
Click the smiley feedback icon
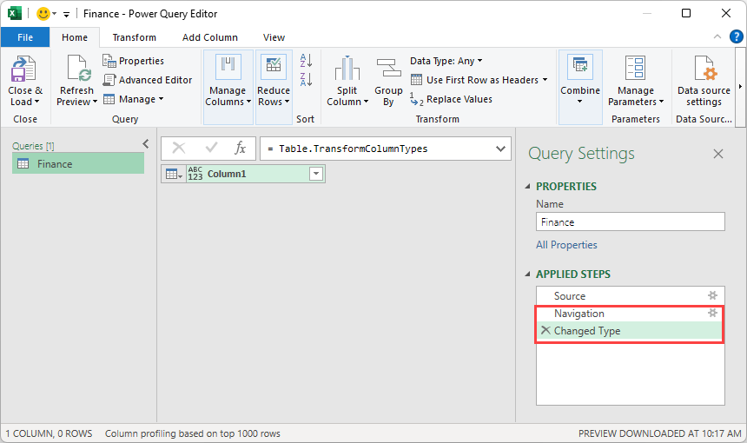tap(43, 13)
